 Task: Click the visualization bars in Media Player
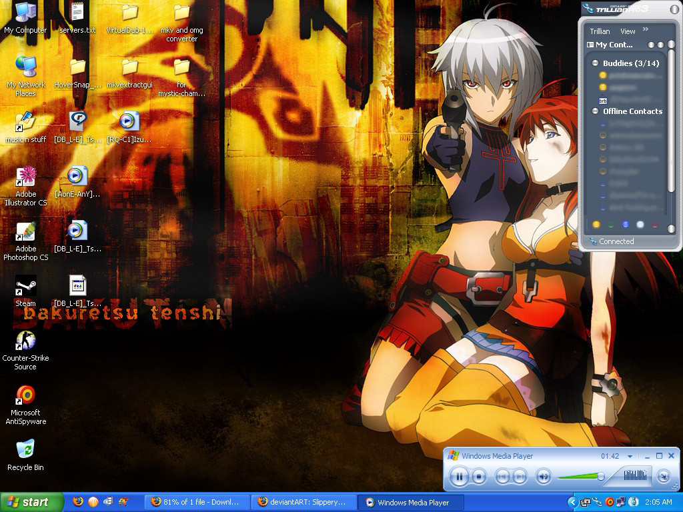635,474
